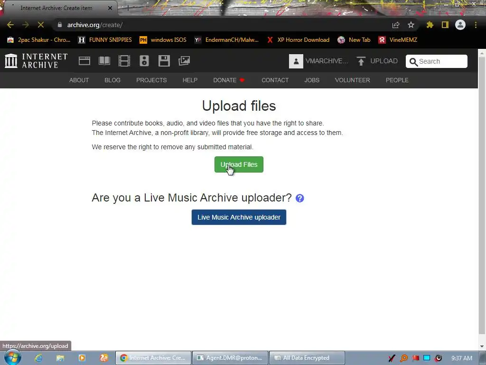Screen dimensions: 486x365
Task: Click the green Upload Files button
Action: (239, 164)
